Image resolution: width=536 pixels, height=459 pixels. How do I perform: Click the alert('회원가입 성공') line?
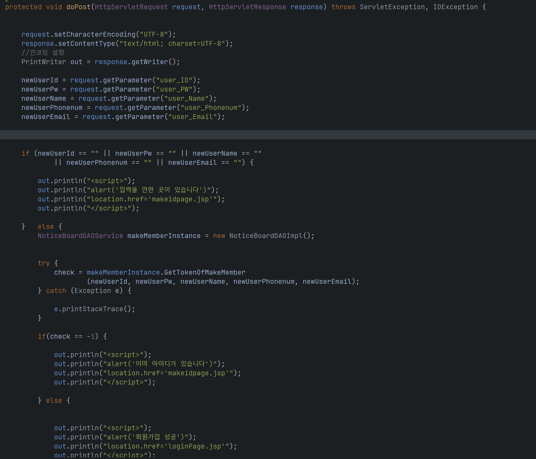pyautogui.click(x=125, y=437)
